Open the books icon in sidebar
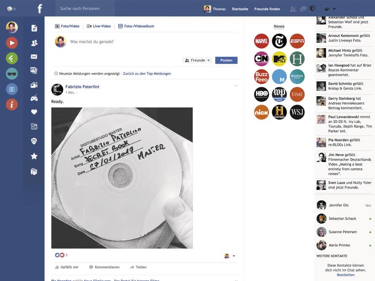 click(34, 172)
